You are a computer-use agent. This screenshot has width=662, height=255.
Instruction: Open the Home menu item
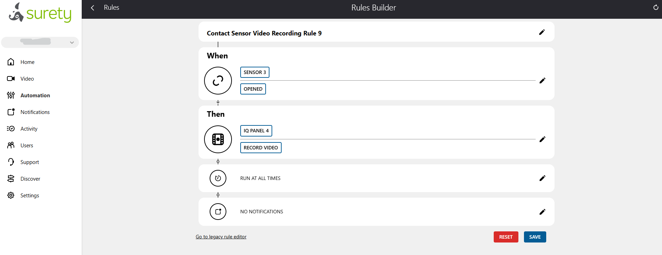27,62
